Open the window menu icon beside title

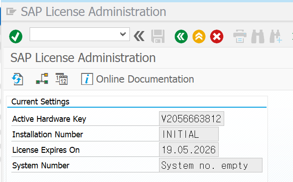pos(11,11)
